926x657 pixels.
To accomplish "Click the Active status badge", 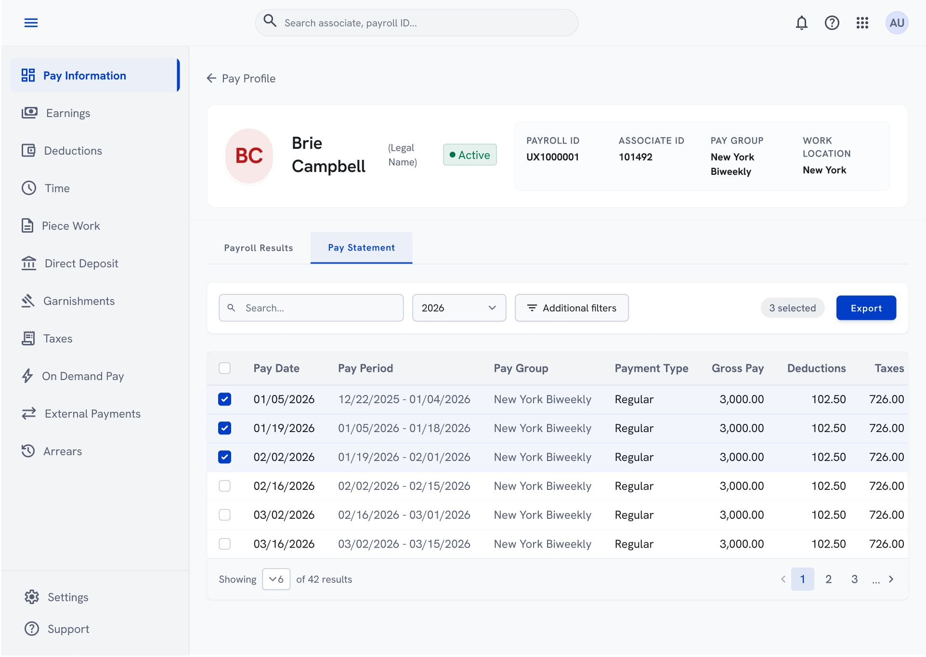I will click(x=470, y=155).
